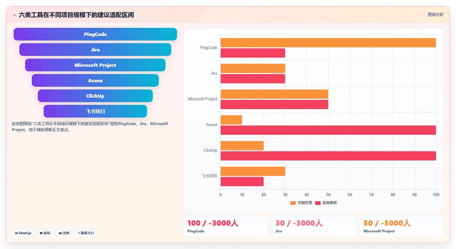This screenshot has height=249, width=456.
Task: Open the 30 / -3000人 Jira card
Action: [313, 226]
